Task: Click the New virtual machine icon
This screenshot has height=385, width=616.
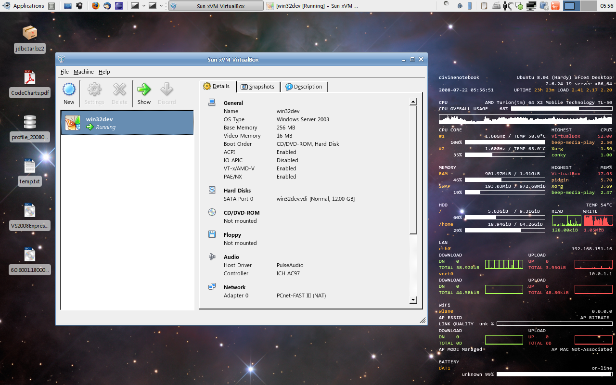Action: pyautogui.click(x=69, y=90)
